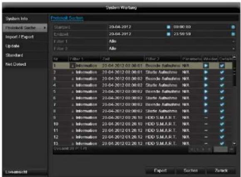The height and width of the screenshot is (177, 241).
Task: Select log row 13 at 02:26:12
Action: coord(143,143)
